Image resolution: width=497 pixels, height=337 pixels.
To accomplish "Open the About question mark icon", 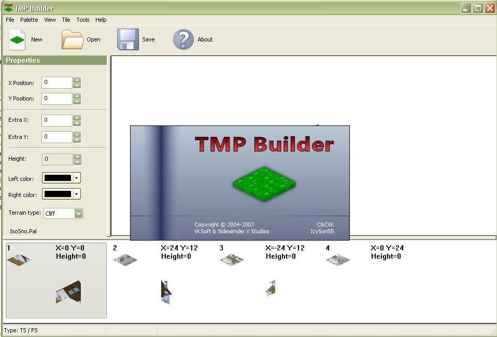I will [x=183, y=39].
